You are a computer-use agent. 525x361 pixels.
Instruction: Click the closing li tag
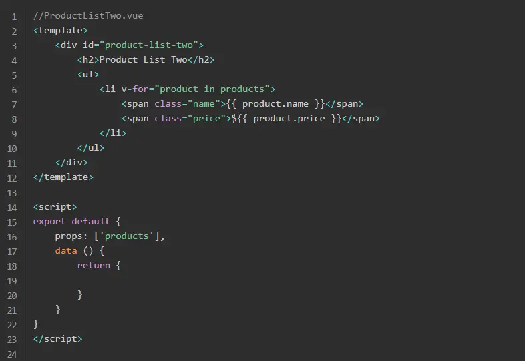point(113,133)
